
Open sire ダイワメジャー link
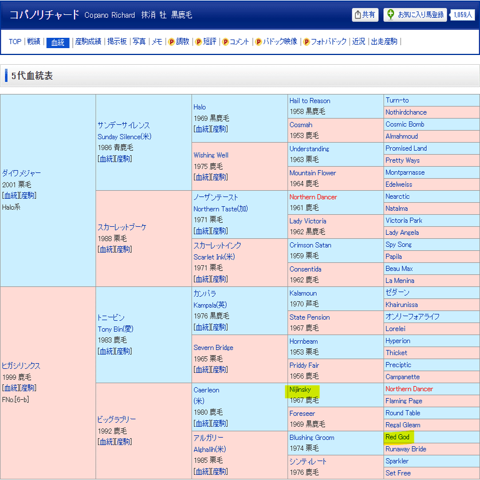tap(21, 173)
